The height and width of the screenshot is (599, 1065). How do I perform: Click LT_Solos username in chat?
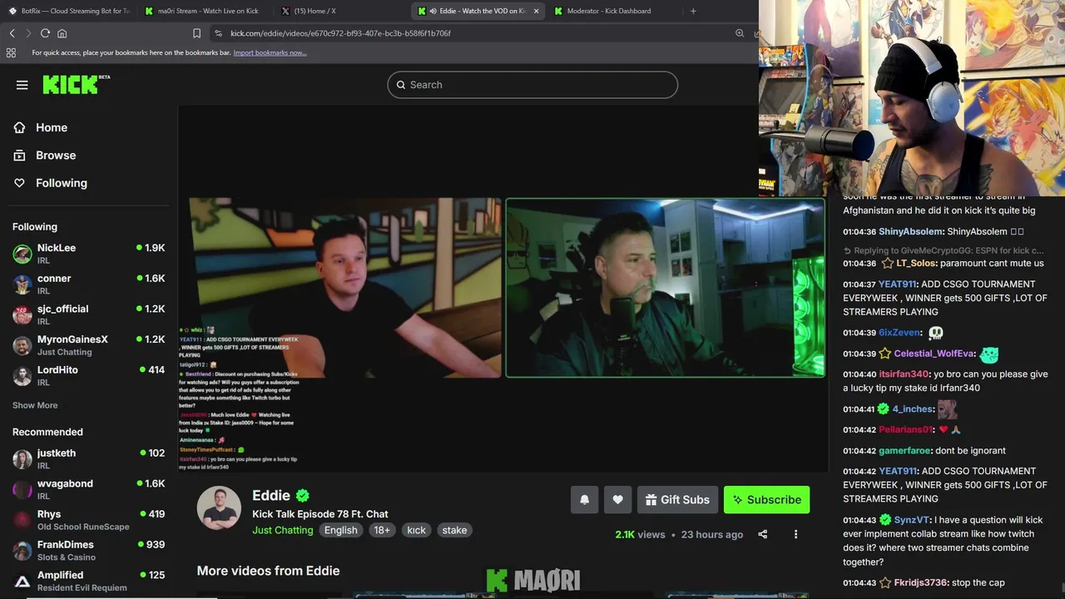916,263
